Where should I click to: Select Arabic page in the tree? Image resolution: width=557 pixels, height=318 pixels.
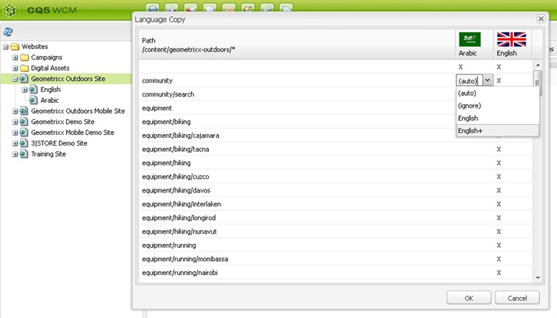(49, 101)
